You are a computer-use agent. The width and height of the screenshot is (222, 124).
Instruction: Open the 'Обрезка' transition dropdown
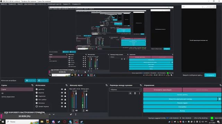[125, 90]
